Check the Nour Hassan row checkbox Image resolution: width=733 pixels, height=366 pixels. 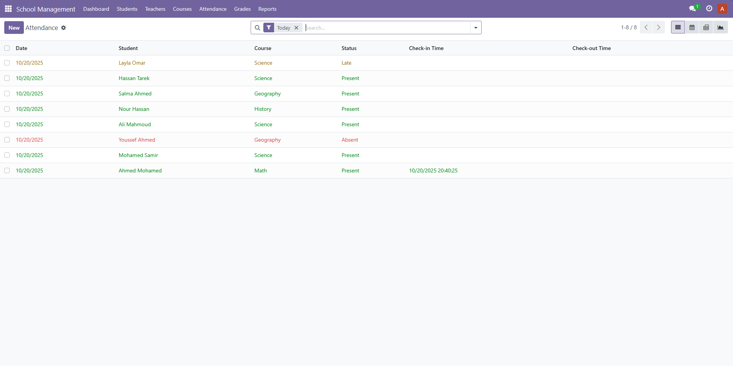(x=7, y=109)
